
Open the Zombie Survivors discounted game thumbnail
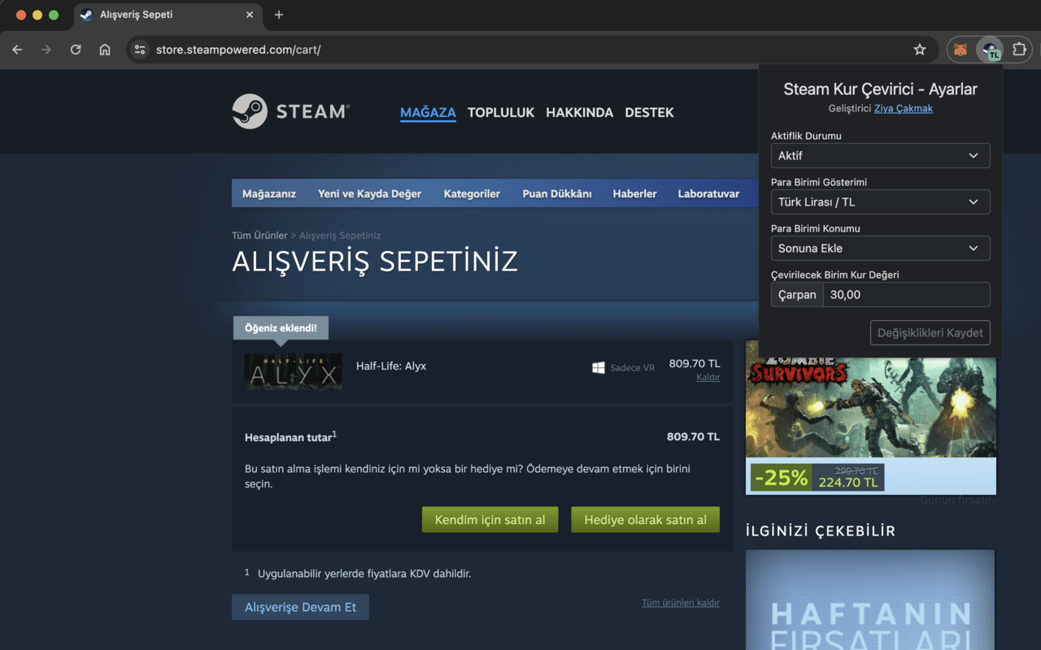(x=870, y=406)
